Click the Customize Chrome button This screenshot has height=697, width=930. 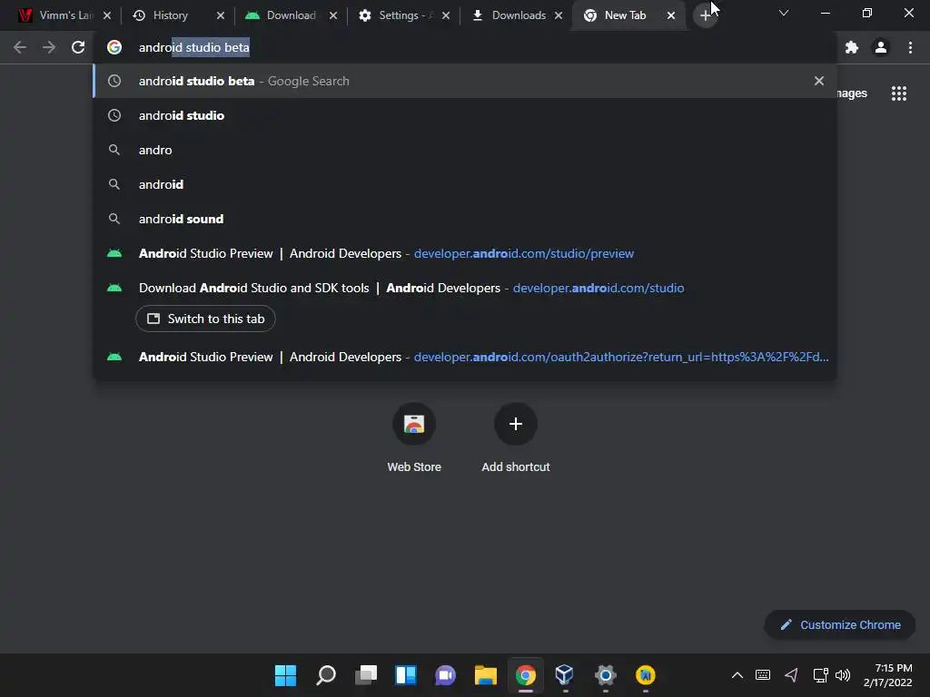[840, 624]
